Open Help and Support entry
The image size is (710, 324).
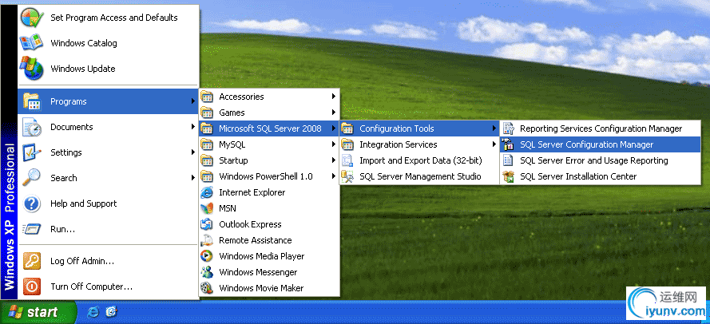click(x=109, y=203)
